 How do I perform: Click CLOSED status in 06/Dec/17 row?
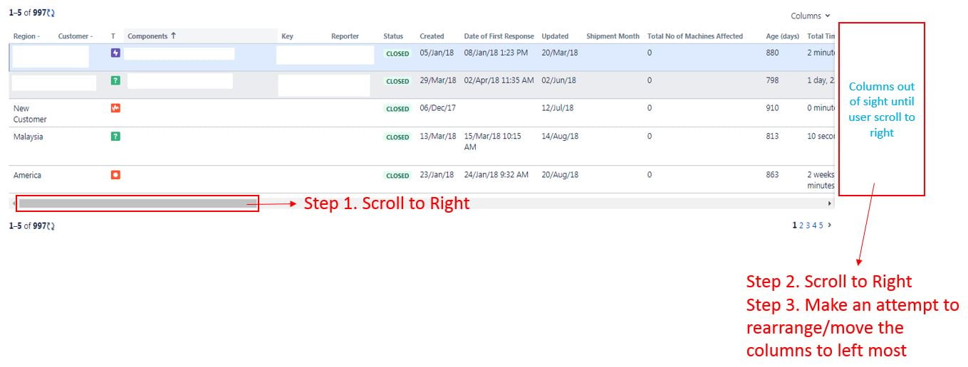pyautogui.click(x=397, y=109)
